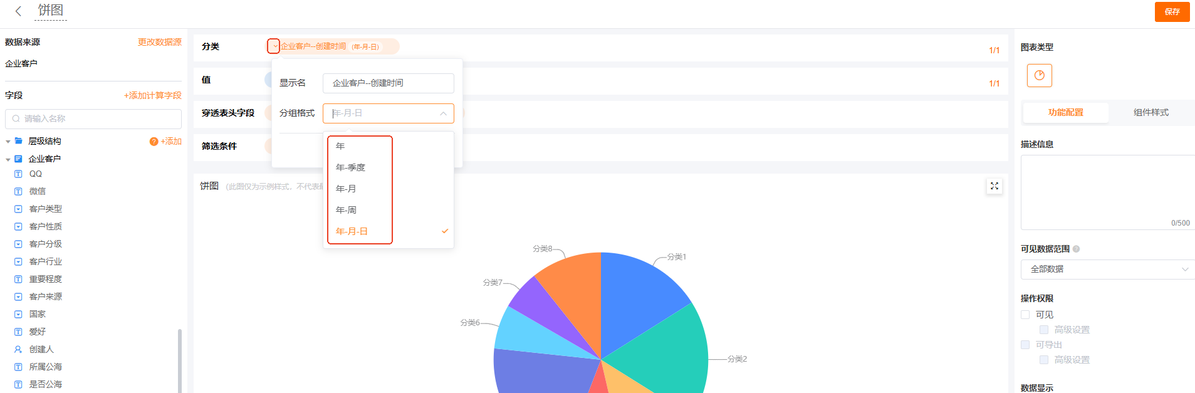Click the 企业客户 table icon in tree
Image resolution: width=1195 pixels, height=393 pixels.
click(18, 159)
